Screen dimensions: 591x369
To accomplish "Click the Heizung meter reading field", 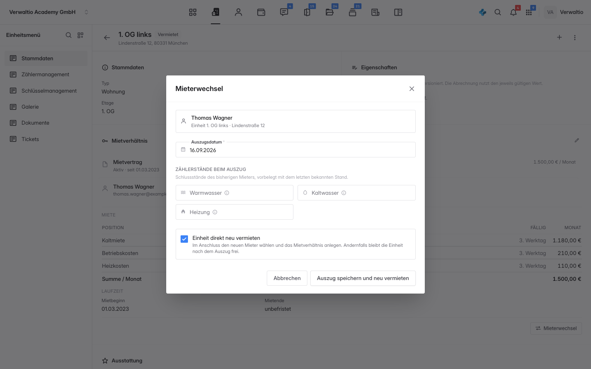I will click(x=234, y=212).
